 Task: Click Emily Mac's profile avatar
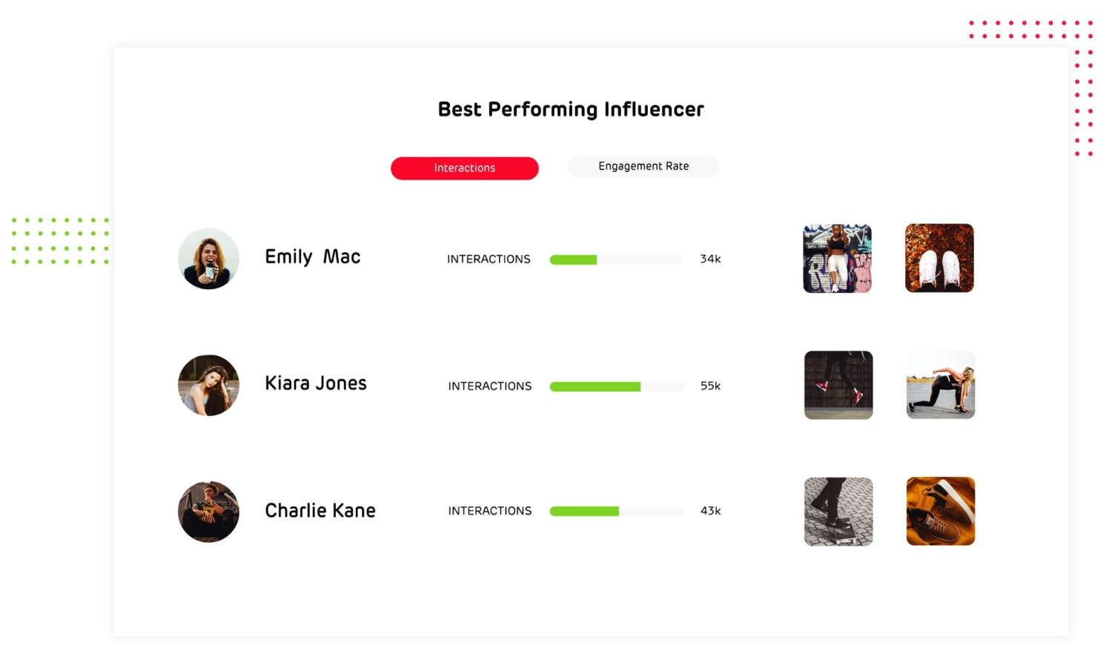click(x=208, y=259)
